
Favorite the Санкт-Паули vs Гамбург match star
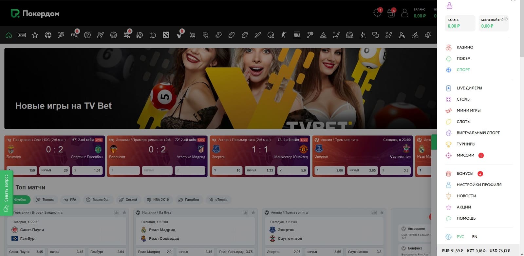[x=124, y=212]
